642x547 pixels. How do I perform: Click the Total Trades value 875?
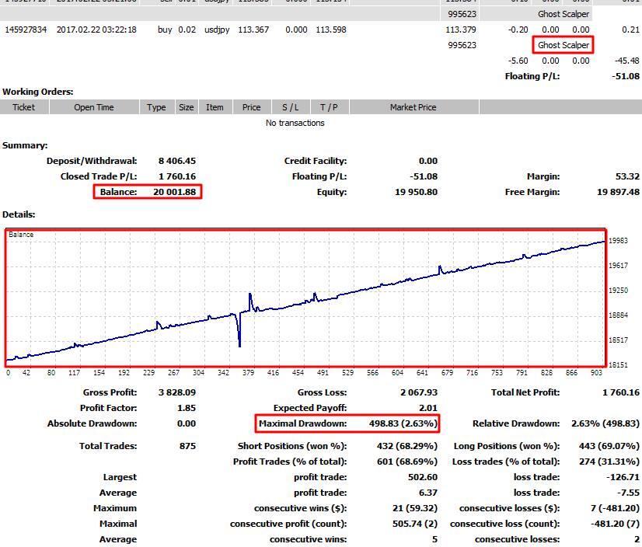pyautogui.click(x=187, y=446)
